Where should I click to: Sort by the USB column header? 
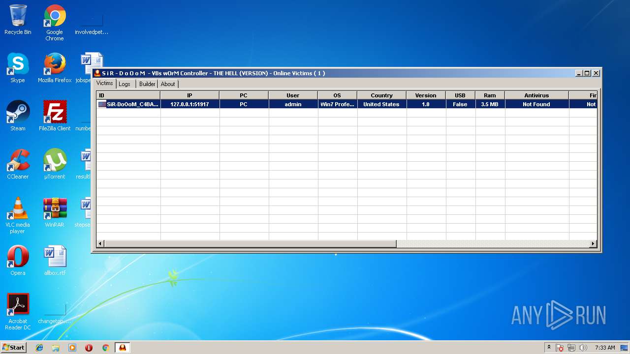click(461, 95)
